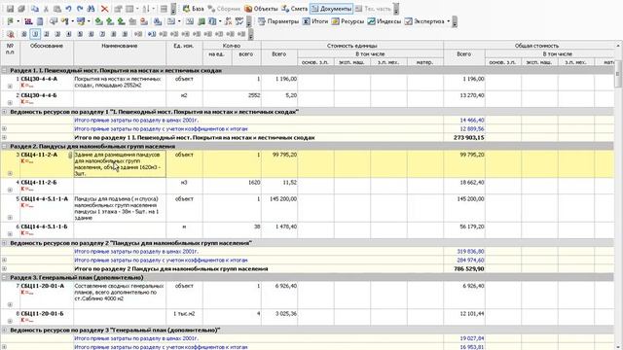Click the Наименование column header
Viewport: 623px width, 350px height.
(120, 53)
